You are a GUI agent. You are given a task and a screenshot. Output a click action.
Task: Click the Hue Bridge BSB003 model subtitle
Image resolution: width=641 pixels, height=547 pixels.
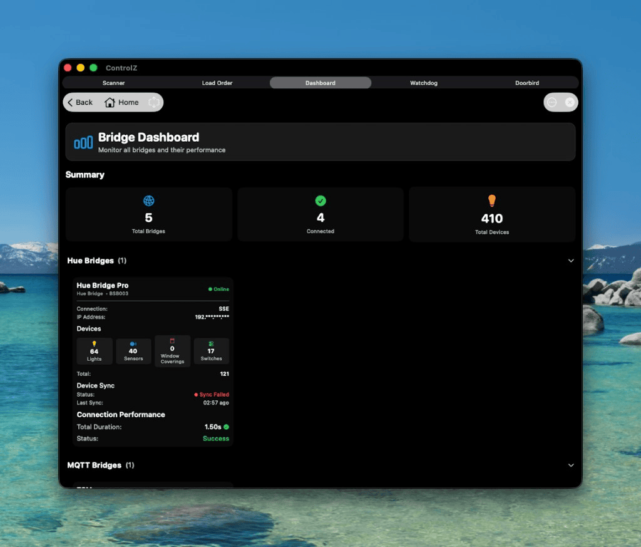pyautogui.click(x=103, y=293)
